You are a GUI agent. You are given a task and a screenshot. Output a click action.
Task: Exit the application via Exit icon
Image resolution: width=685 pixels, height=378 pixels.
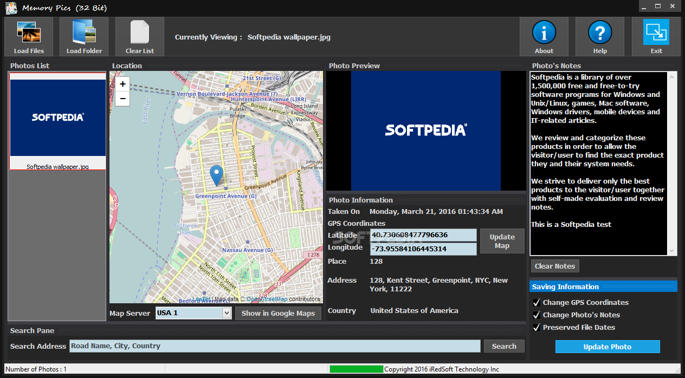coord(656,36)
